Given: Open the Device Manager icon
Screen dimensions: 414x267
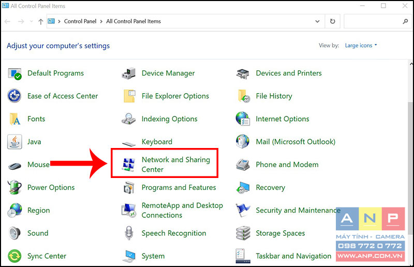Looking at the screenshot, I should click(x=128, y=73).
